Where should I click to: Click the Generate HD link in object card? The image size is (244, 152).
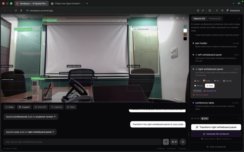point(210,91)
